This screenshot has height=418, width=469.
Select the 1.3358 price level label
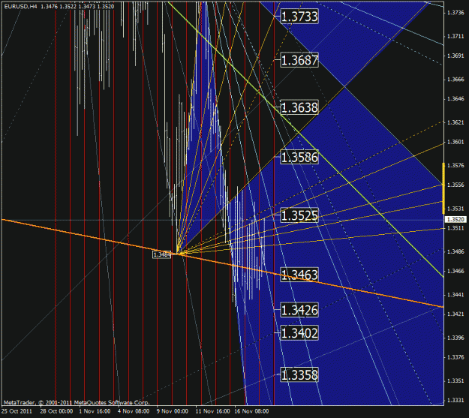point(299,374)
